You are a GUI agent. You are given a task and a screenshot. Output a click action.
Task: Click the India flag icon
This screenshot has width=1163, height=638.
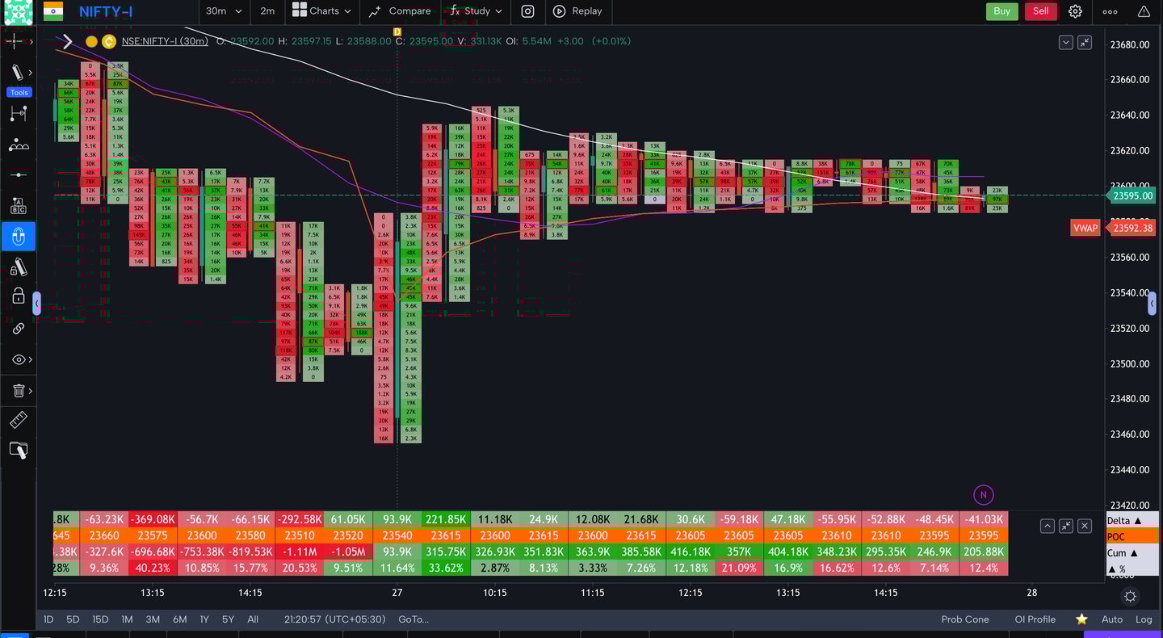52,11
